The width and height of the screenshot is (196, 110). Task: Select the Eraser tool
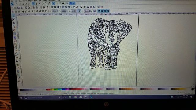click(17, 68)
